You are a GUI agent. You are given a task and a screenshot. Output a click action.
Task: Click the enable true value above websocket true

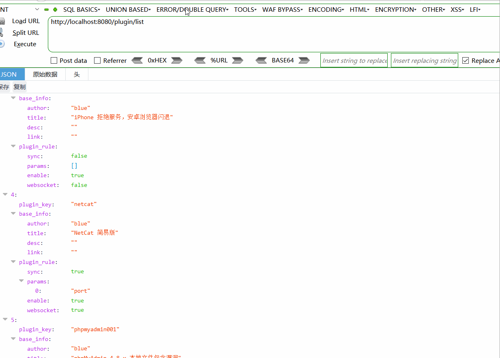click(77, 301)
